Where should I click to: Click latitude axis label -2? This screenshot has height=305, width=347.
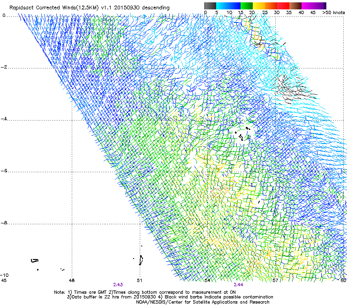click(4, 67)
